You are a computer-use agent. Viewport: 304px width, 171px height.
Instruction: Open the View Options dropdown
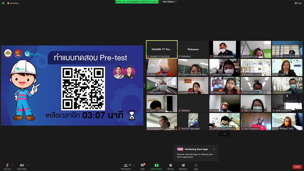point(169,2)
